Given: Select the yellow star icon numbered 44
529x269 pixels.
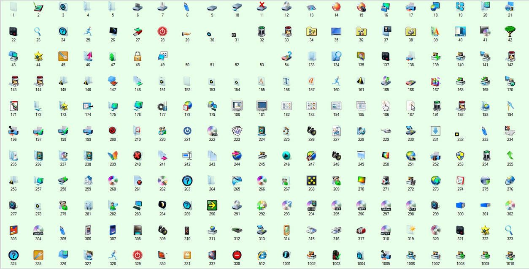Looking at the screenshot, I should [x=38, y=56].
